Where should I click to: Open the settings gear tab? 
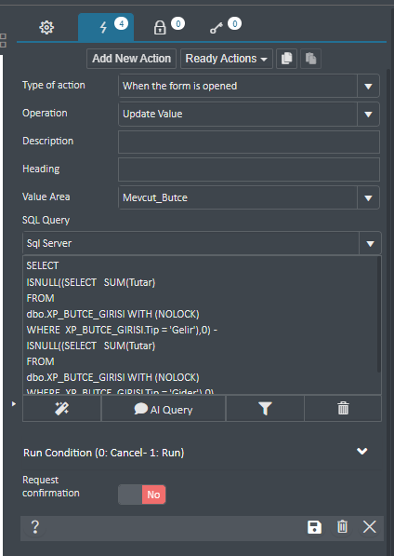(46, 27)
